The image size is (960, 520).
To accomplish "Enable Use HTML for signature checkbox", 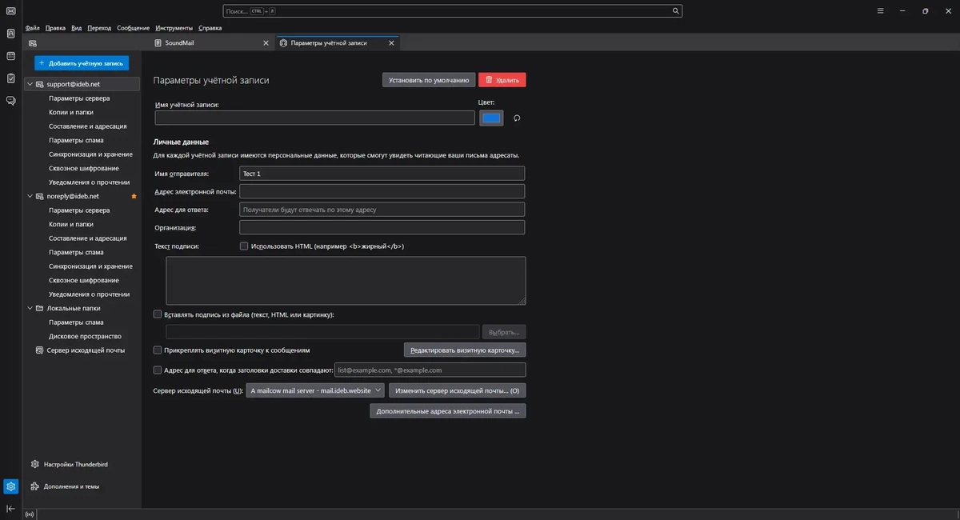I will coord(244,246).
